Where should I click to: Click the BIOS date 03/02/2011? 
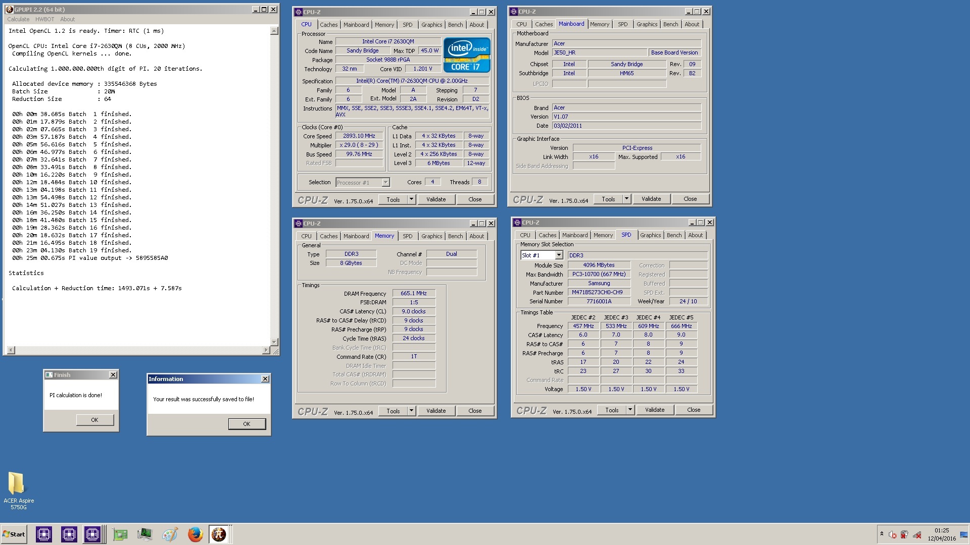pos(626,126)
